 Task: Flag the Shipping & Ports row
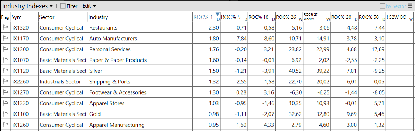click(5, 82)
